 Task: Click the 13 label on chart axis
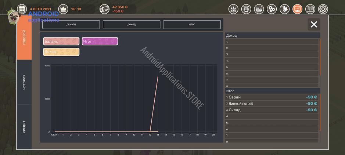pyautogui.click(x=158, y=135)
